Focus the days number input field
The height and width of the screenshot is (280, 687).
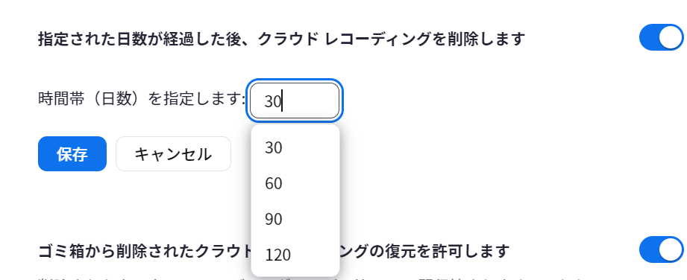tap(295, 101)
